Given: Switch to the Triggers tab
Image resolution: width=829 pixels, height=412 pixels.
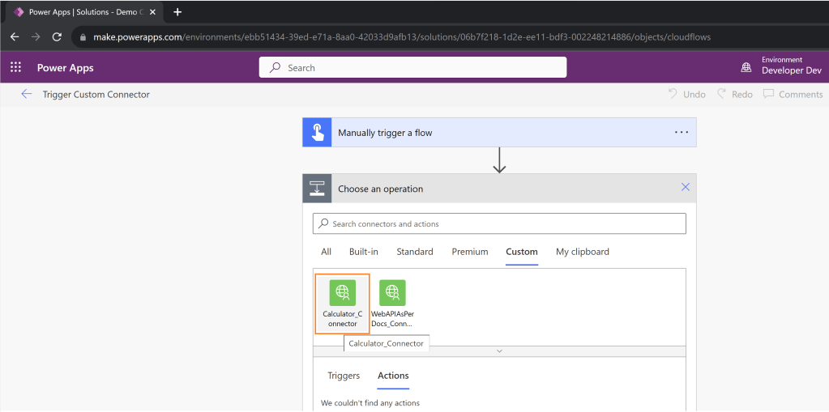Looking at the screenshot, I should click(x=344, y=376).
